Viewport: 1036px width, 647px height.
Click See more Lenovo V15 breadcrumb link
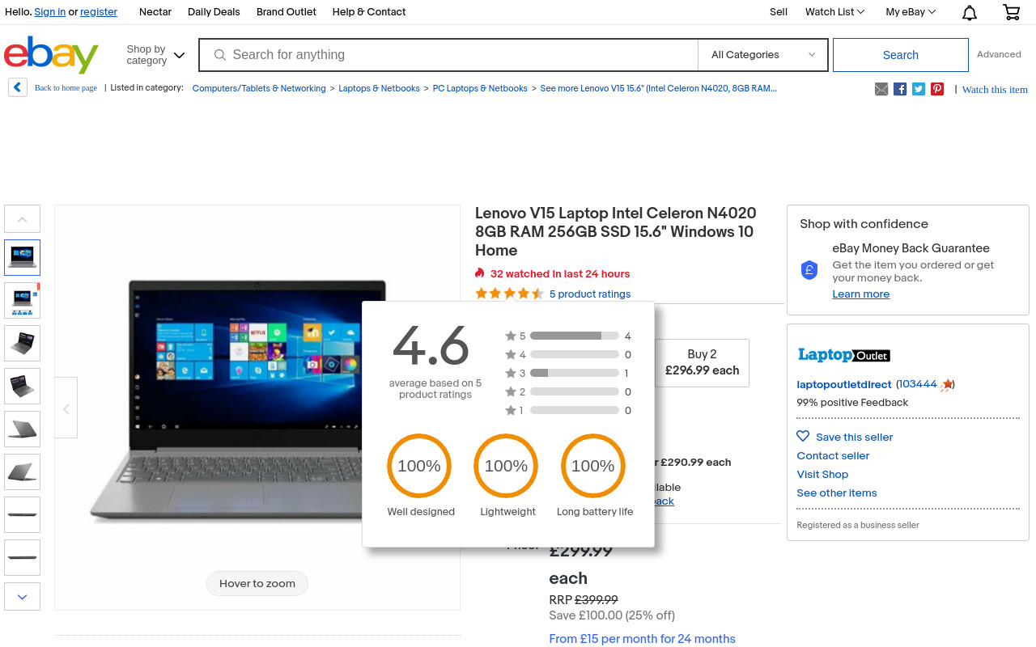pos(659,89)
